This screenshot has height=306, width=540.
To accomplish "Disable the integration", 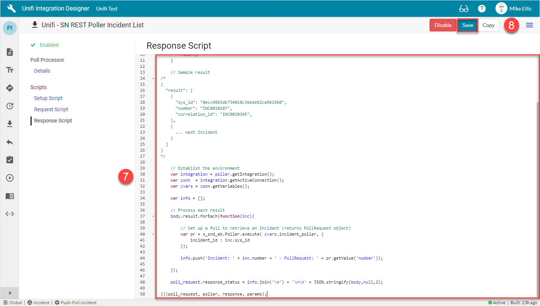I will pos(443,25).
